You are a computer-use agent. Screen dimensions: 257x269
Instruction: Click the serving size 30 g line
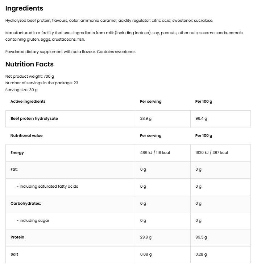click(x=21, y=90)
